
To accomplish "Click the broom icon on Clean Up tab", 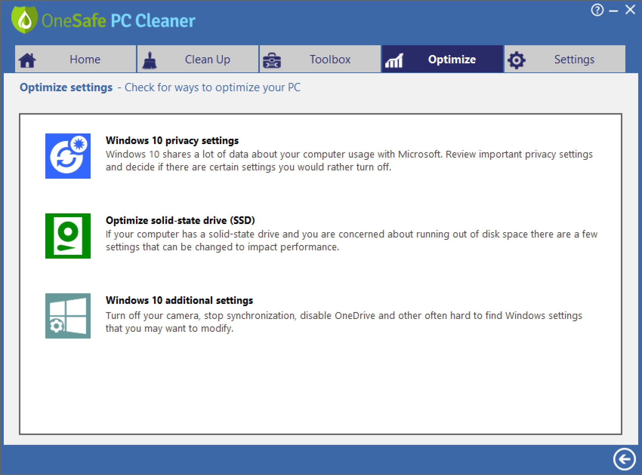I will [150, 60].
